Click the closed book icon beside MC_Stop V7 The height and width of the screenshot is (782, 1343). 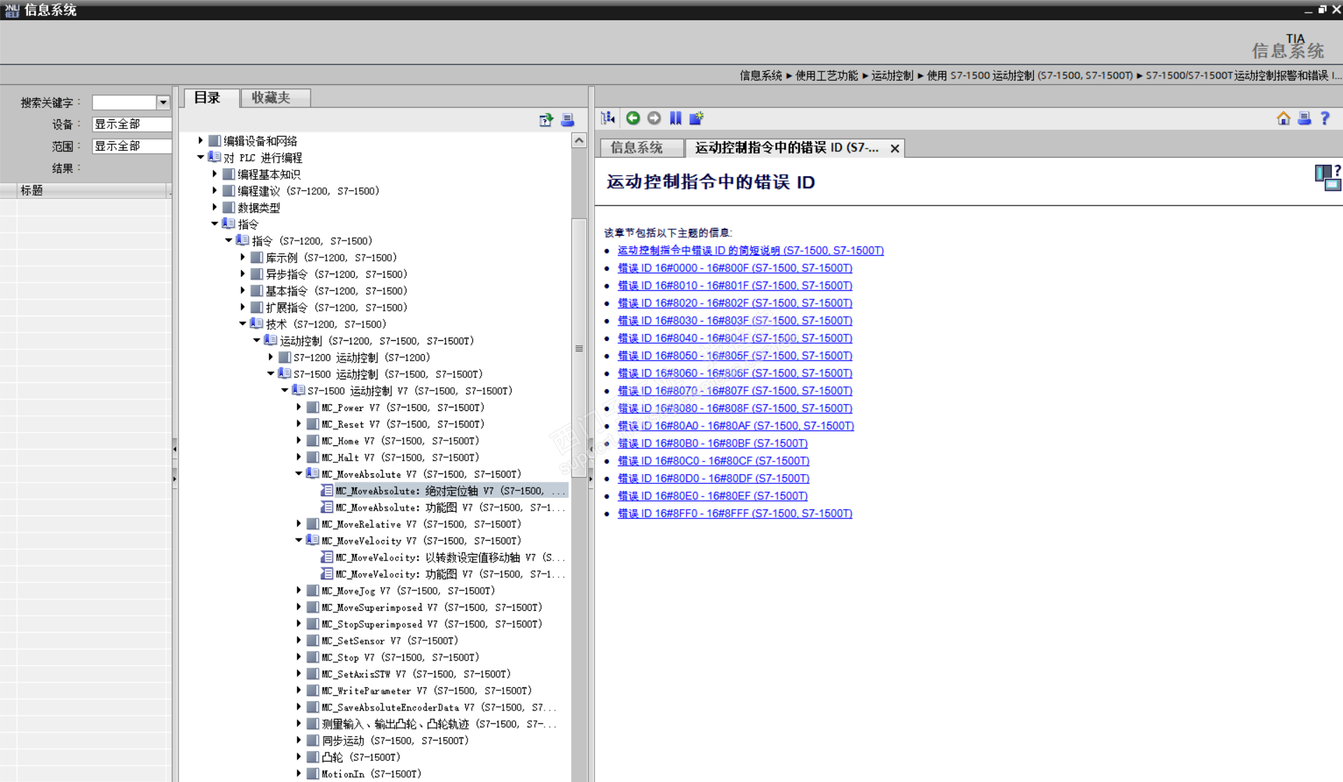pos(313,657)
